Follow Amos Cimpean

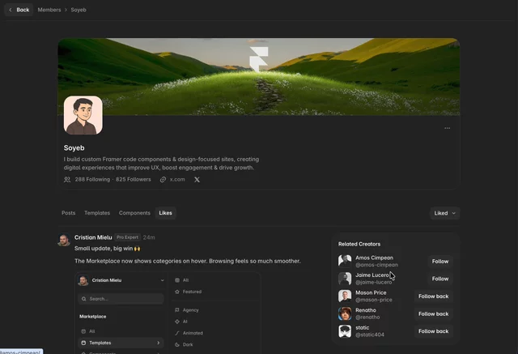pos(440,262)
